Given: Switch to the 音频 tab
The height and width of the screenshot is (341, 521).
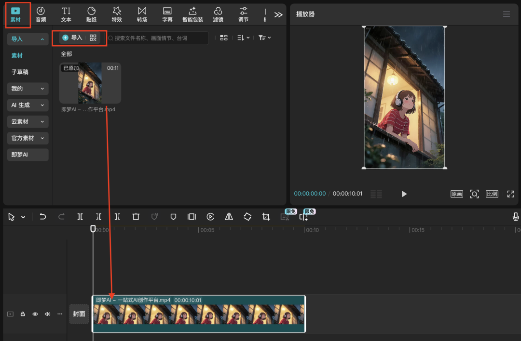Looking at the screenshot, I should point(41,14).
